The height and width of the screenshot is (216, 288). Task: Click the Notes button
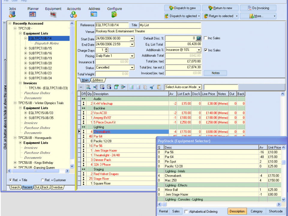(215, 73)
